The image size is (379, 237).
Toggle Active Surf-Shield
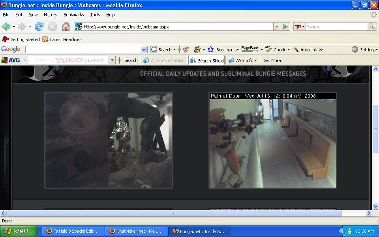click(x=163, y=60)
